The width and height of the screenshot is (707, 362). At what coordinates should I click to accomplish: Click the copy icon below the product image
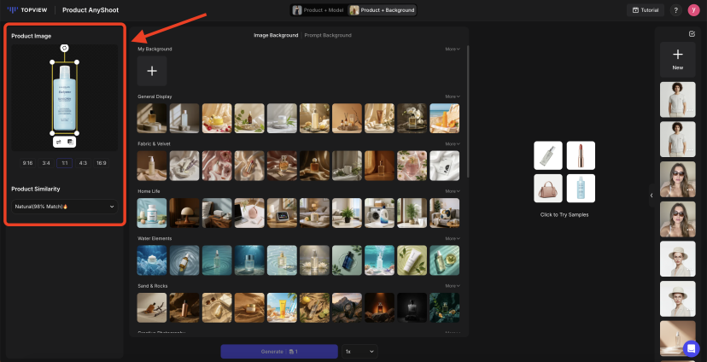70,143
